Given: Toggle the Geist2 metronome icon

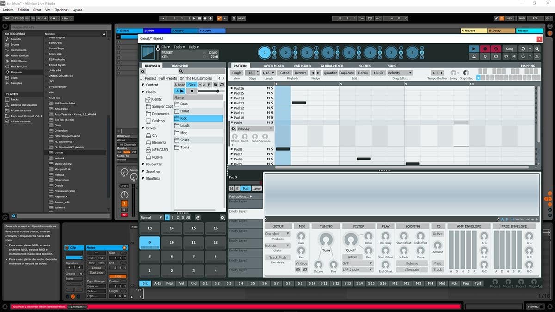Looking at the screenshot, I should click(474, 56).
